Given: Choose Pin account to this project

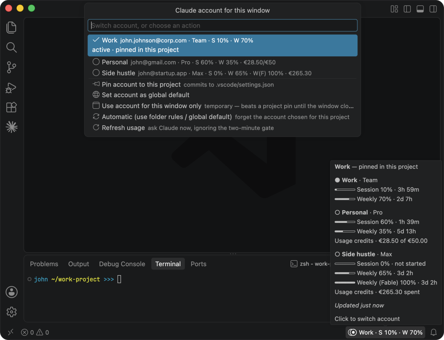Looking at the screenshot, I should click(x=223, y=84).
